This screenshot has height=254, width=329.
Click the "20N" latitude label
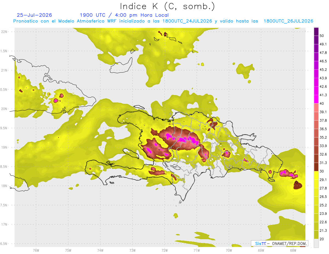(4, 109)
